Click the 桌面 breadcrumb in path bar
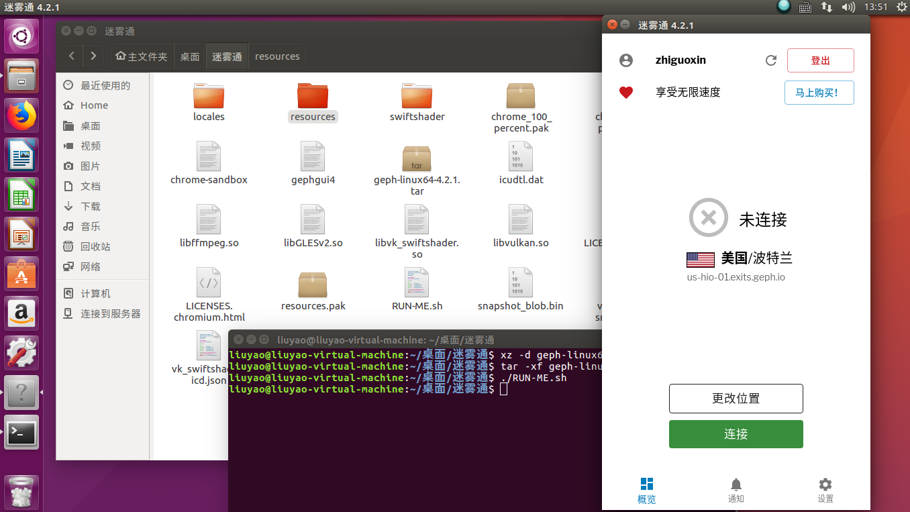Image resolution: width=910 pixels, height=512 pixels. pyautogui.click(x=190, y=56)
